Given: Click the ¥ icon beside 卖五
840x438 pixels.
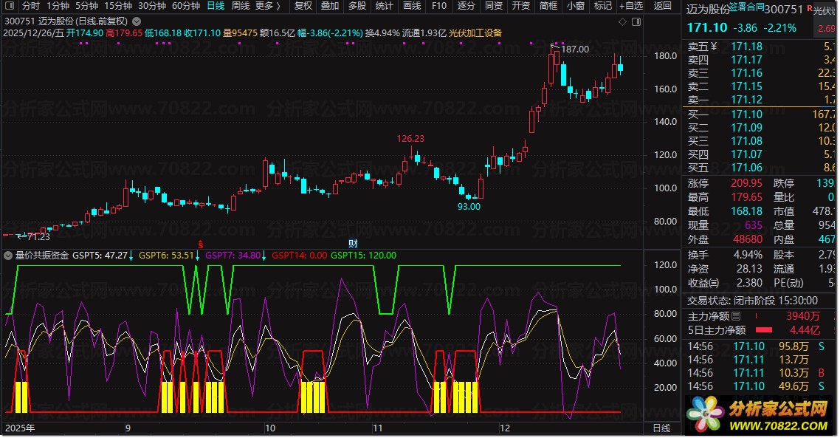Looking at the screenshot, I should [714, 47].
